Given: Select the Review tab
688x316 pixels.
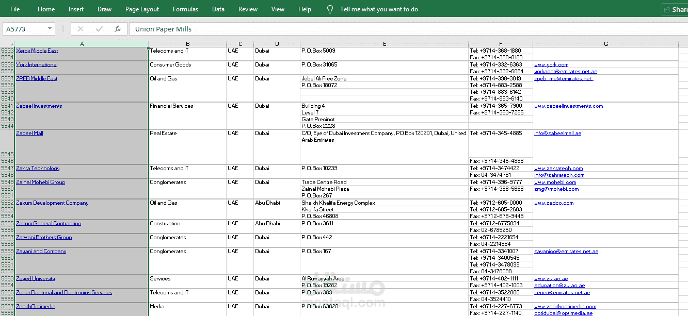Looking at the screenshot, I should pyautogui.click(x=248, y=9).
